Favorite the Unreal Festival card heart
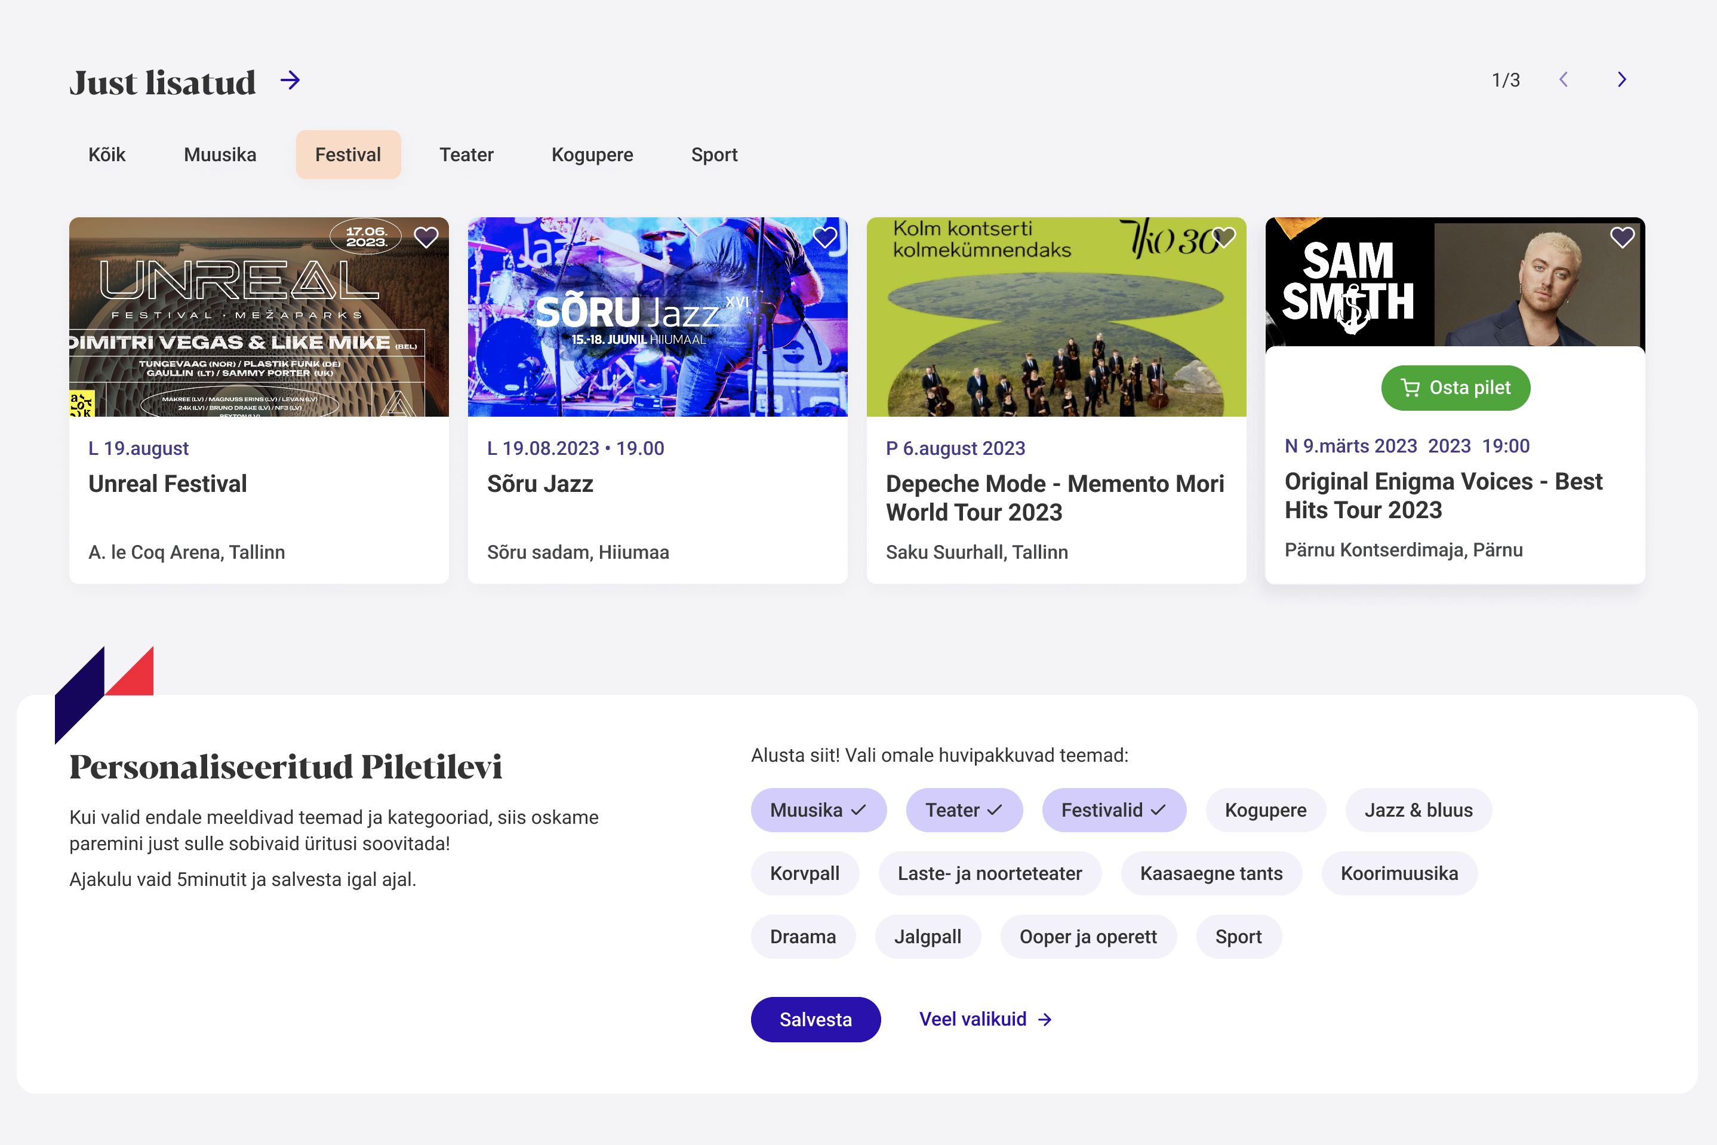1717x1145 pixels. click(426, 238)
